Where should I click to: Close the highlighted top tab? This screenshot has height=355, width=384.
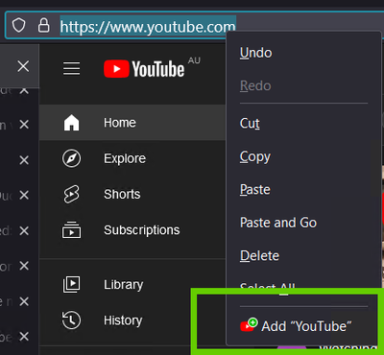click(23, 66)
